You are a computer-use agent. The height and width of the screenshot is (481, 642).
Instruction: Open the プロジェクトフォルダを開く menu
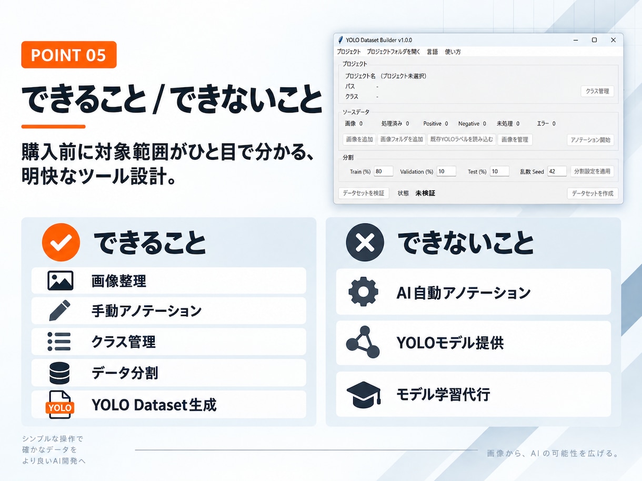393,52
